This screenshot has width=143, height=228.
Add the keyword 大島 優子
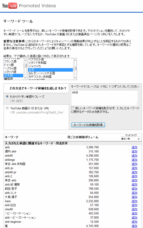(134, 197)
